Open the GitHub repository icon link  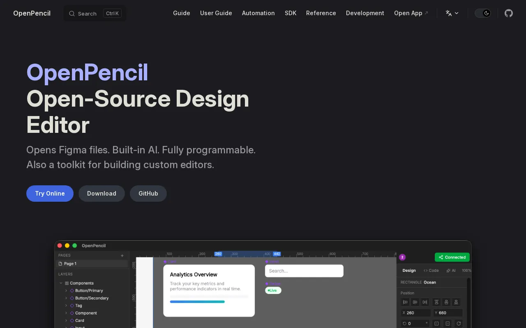coord(509,13)
